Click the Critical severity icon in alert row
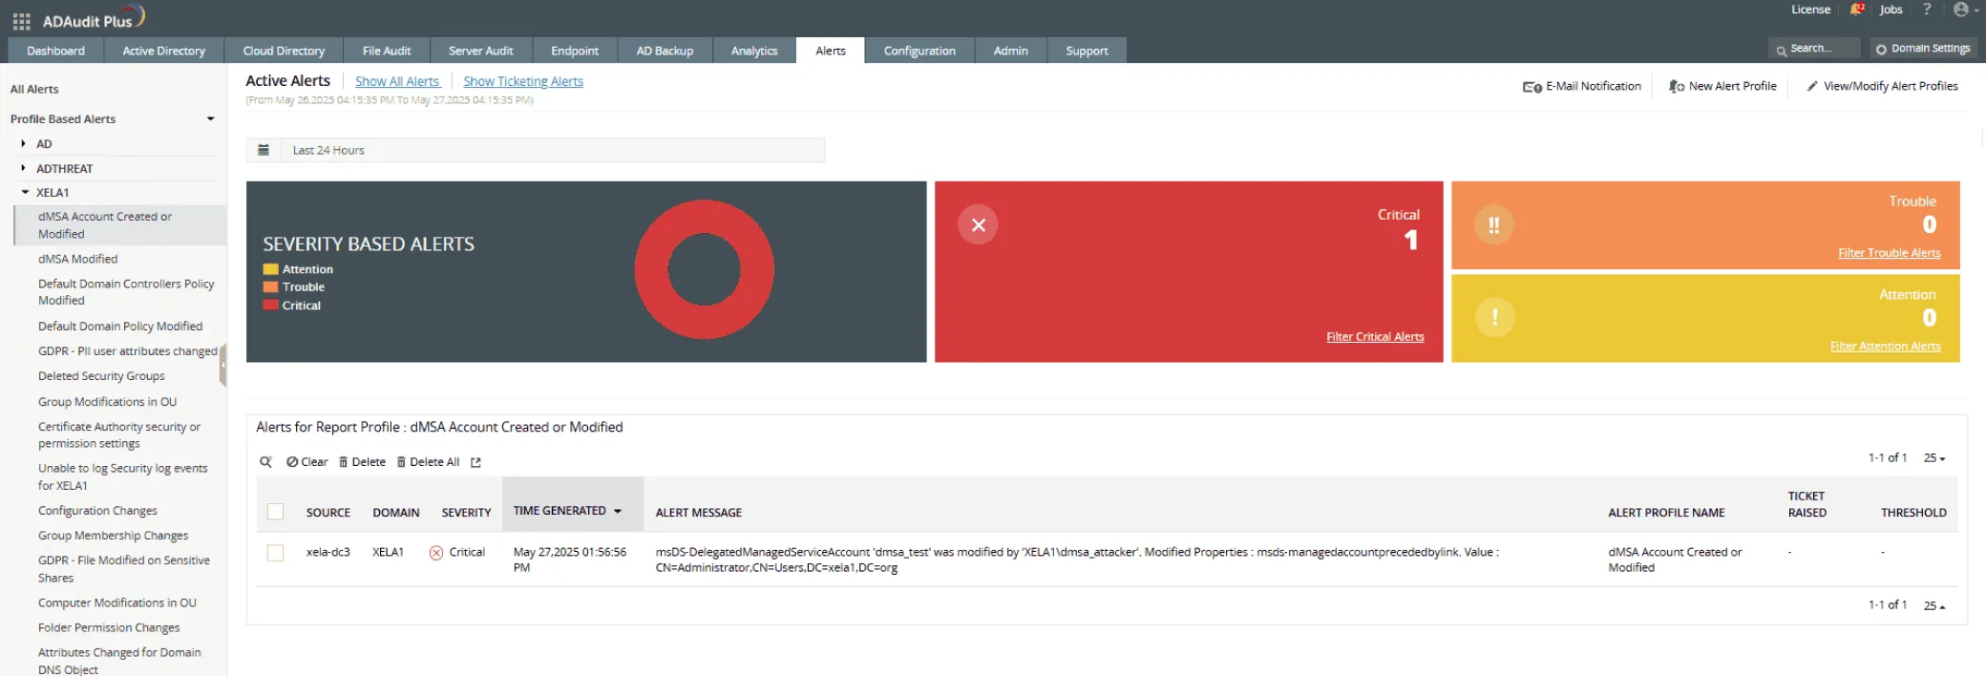 click(436, 553)
